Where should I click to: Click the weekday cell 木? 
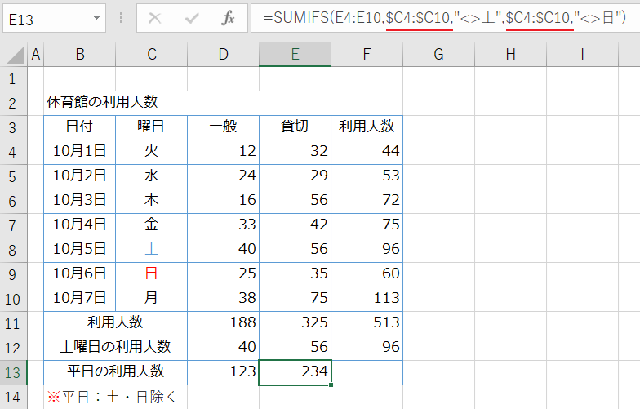click(x=152, y=201)
